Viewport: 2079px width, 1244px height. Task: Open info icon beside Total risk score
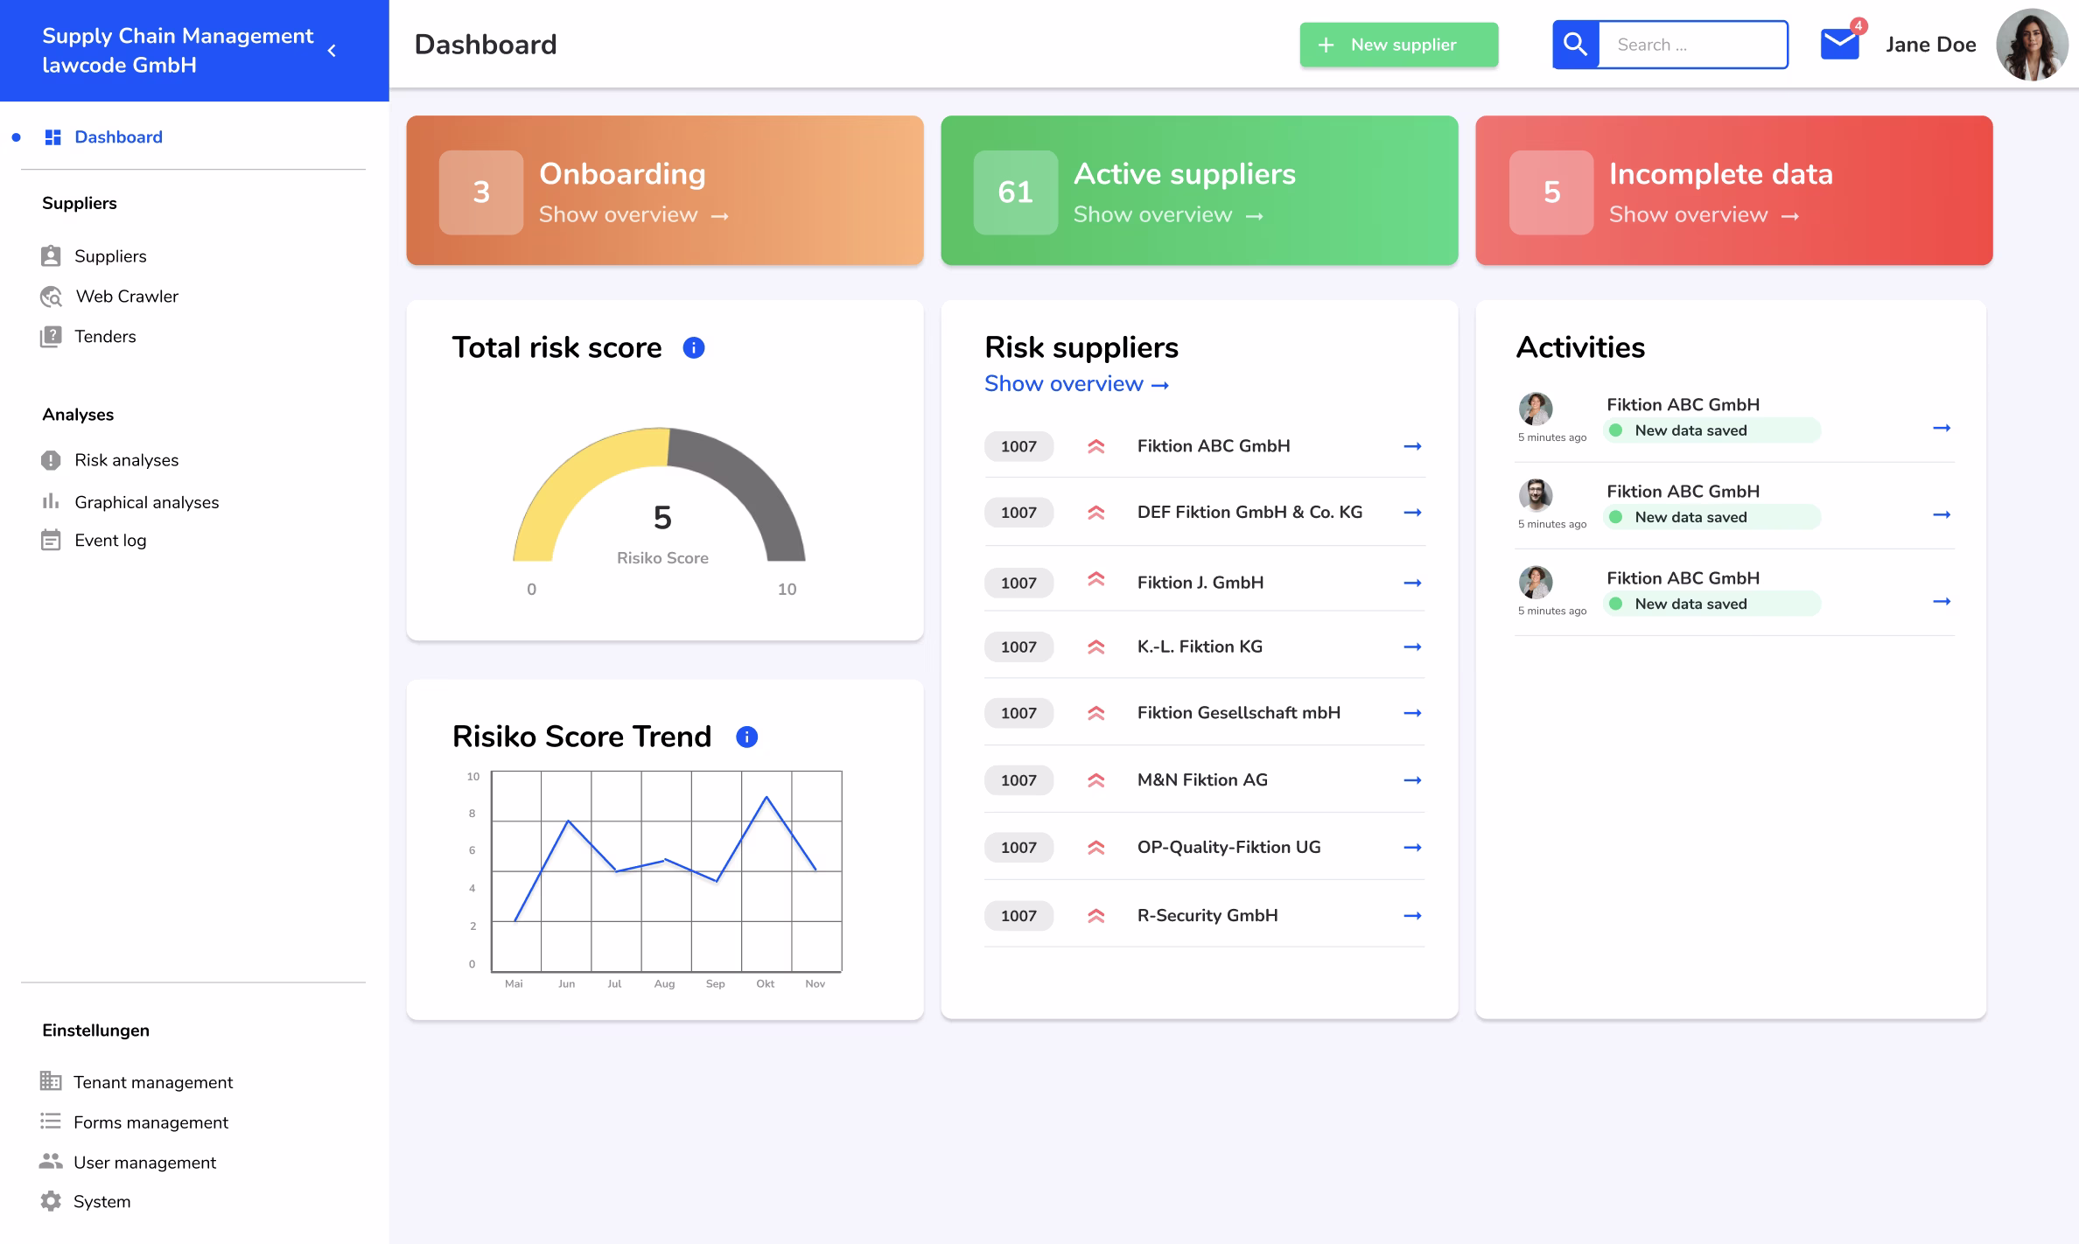pyautogui.click(x=693, y=348)
